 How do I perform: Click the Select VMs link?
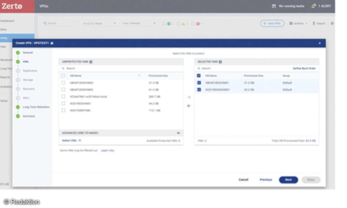click(x=69, y=140)
